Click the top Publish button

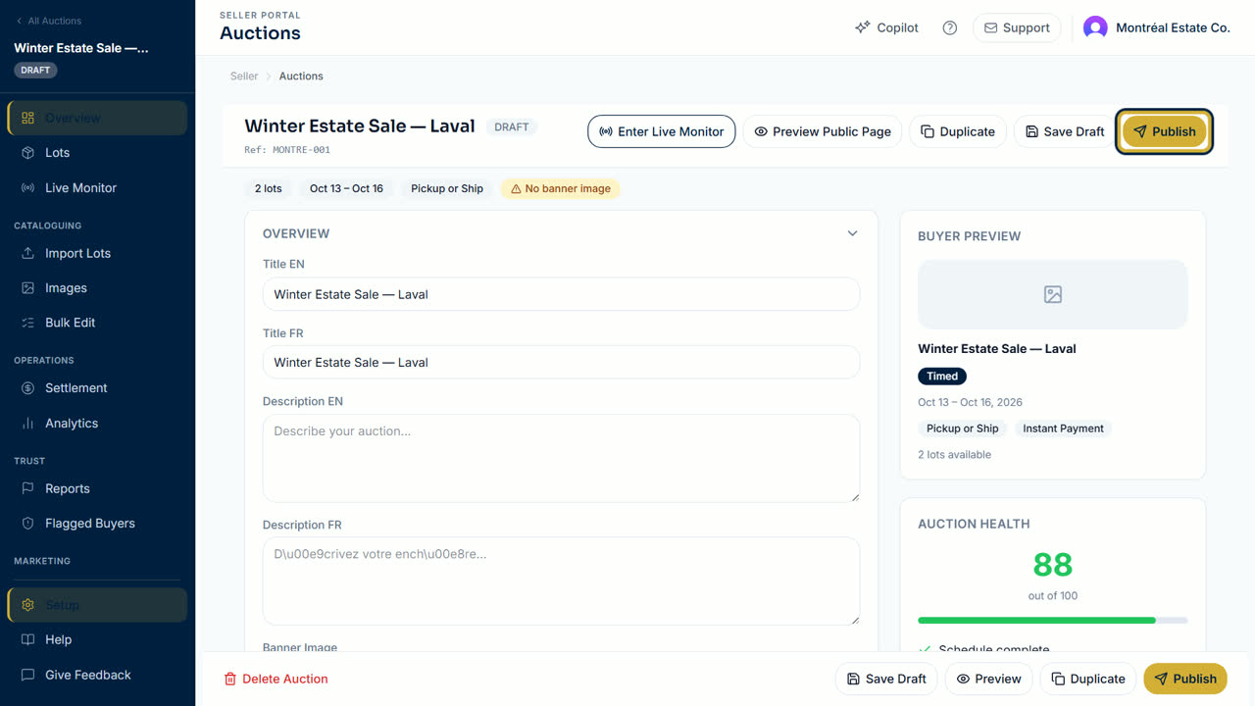click(x=1164, y=131)
